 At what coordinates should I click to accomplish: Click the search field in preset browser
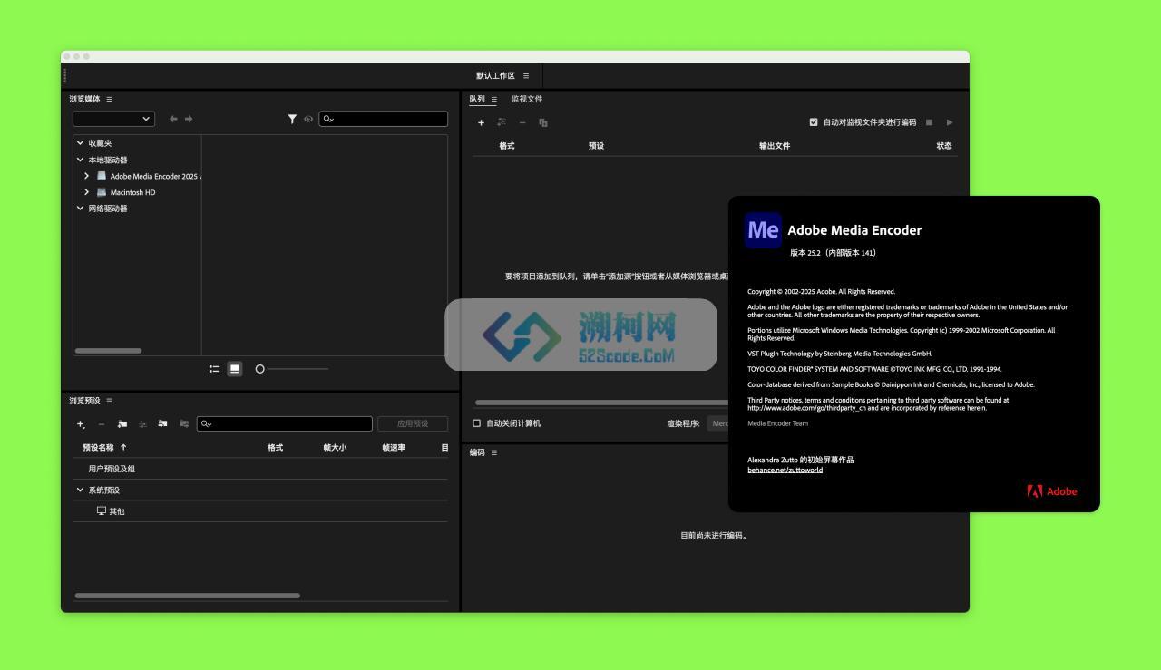[x=285, y=423]
